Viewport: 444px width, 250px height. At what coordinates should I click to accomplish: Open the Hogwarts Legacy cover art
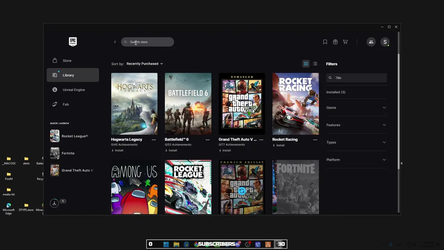[134, 104]
